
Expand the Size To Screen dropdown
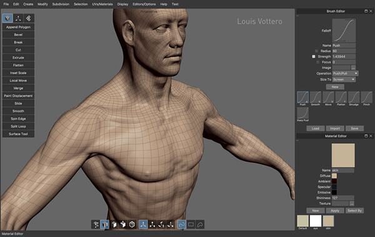[344, 79]
